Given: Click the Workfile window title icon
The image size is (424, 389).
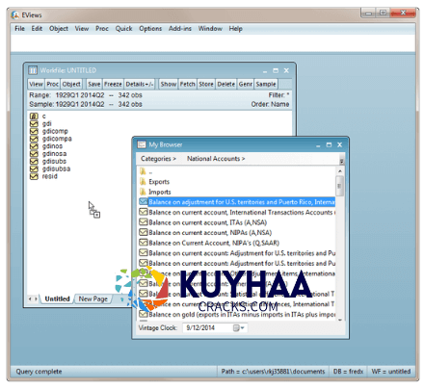Looking at the screenshot, I should click(33, 70).
